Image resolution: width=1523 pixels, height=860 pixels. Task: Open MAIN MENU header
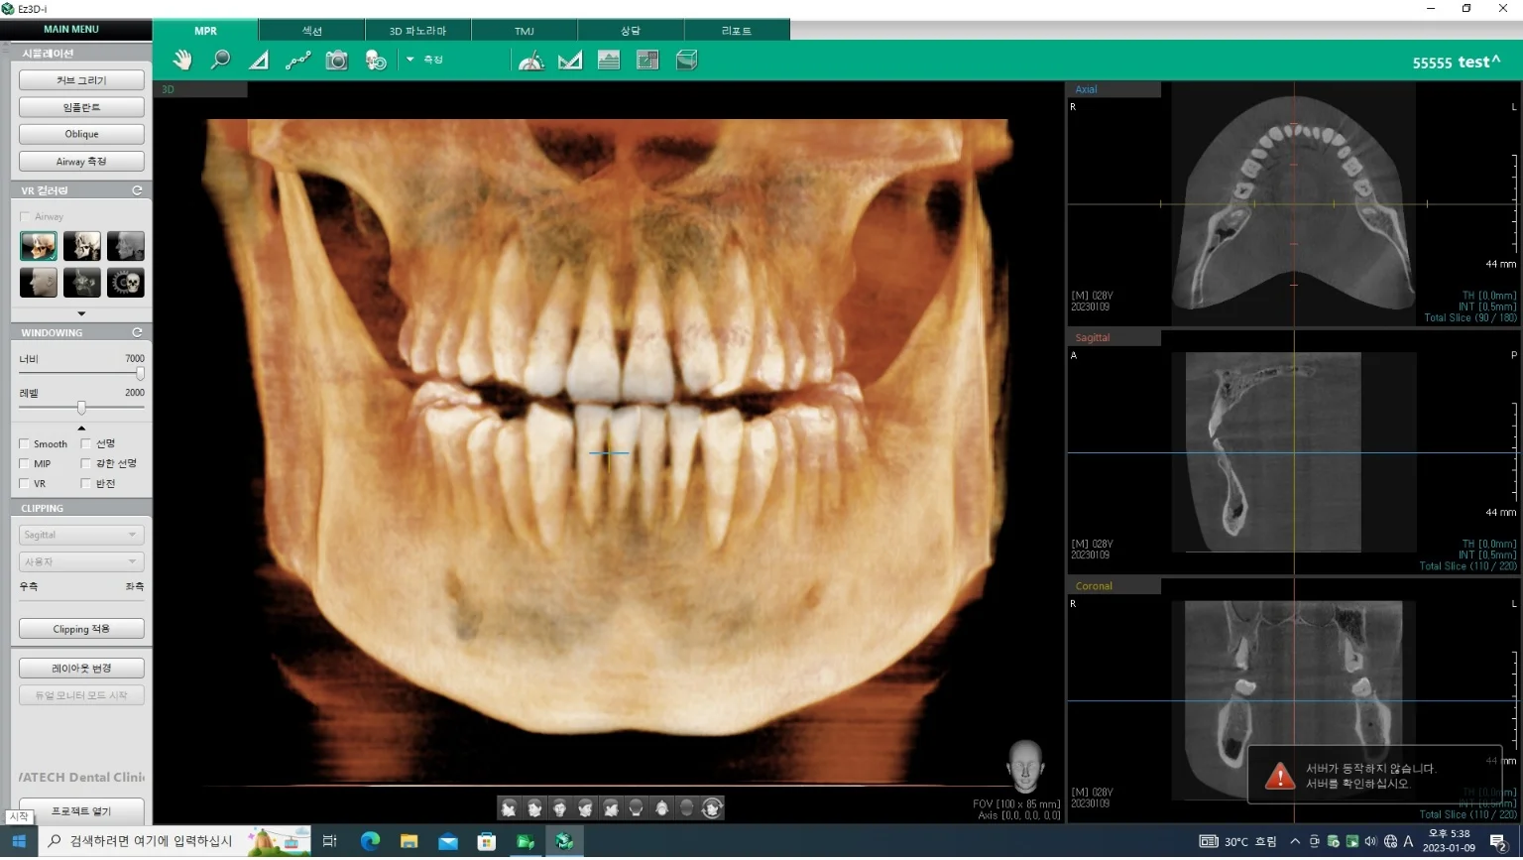pos(71,30)
